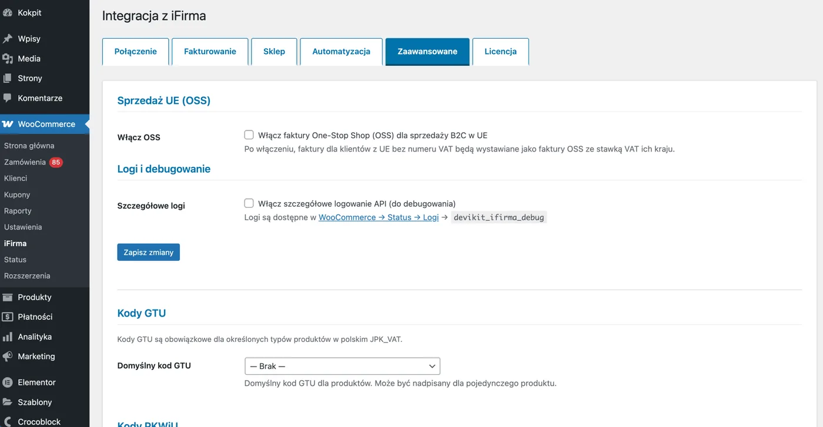Open the Automatyzacja tab
The width and height of the screenshot is (823, 427).
coord(341,52)
